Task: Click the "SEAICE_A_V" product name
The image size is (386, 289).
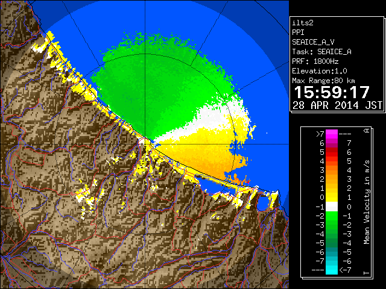Action: coord(313,42)
